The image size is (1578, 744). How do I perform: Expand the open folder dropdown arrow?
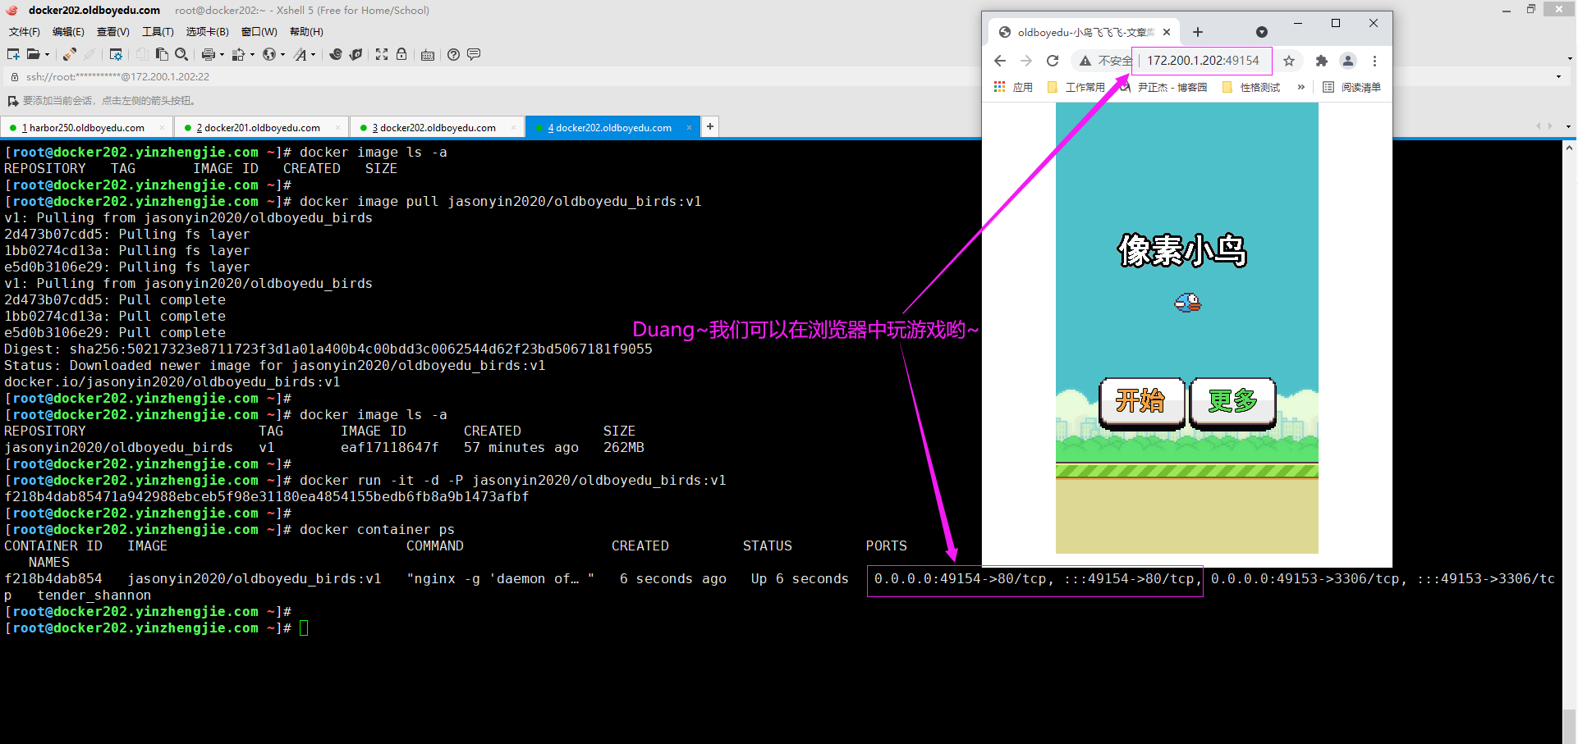[x=47, y=55]
